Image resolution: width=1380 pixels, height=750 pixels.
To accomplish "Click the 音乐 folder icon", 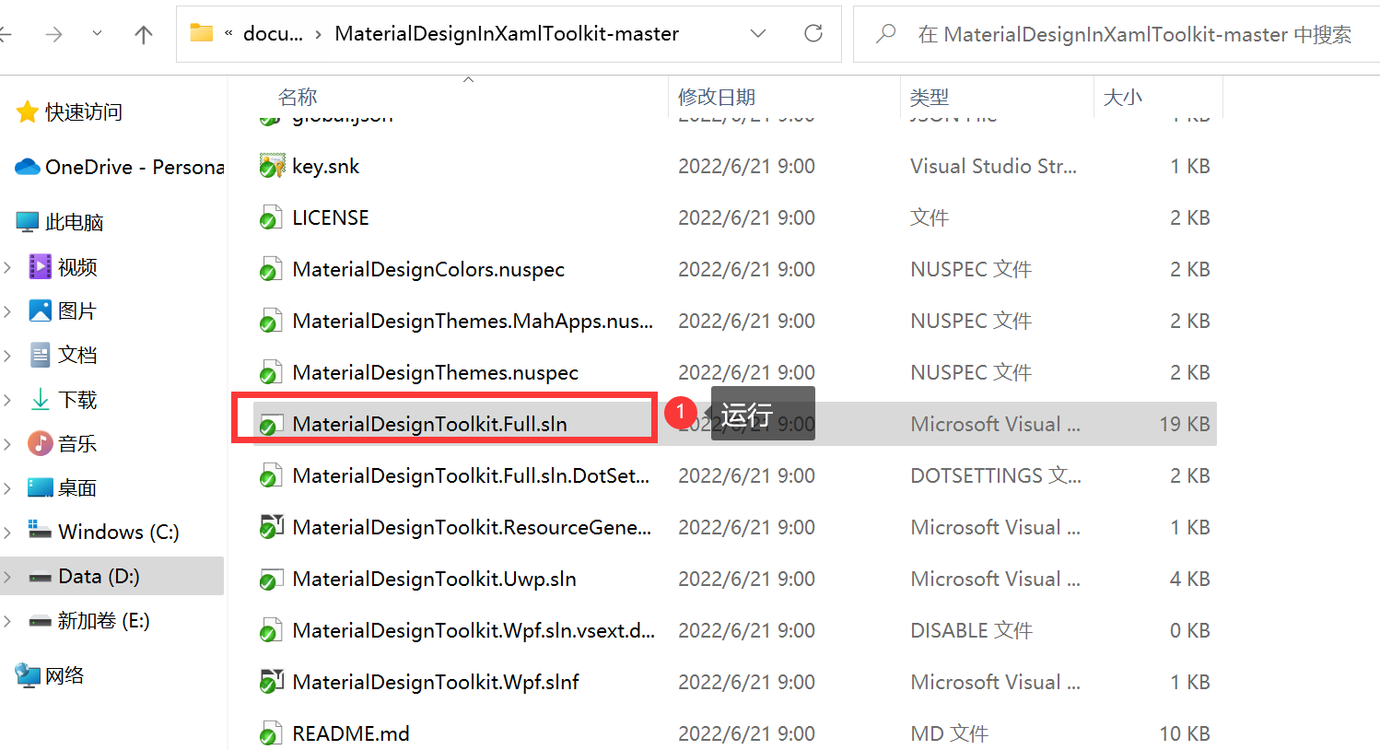I will (x=41, y=443).
